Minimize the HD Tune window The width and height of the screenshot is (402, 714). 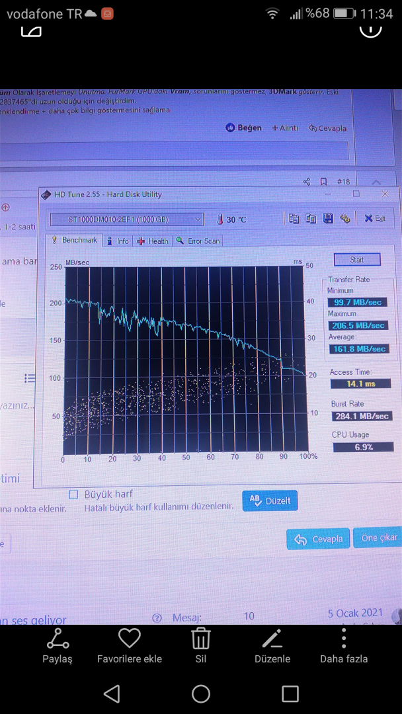pyautogui.click(x=327, y=194)
